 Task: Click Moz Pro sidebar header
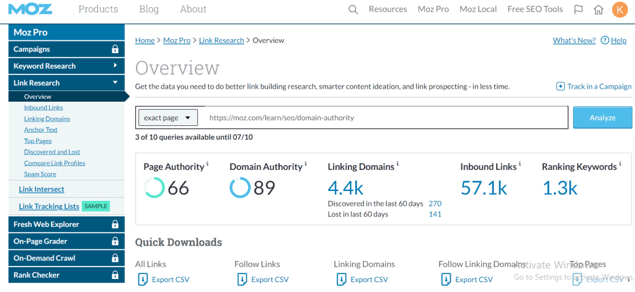[x=66, y=32]
